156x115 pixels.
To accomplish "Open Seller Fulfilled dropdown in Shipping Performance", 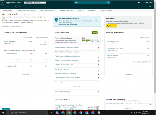I will click(145, 38).
